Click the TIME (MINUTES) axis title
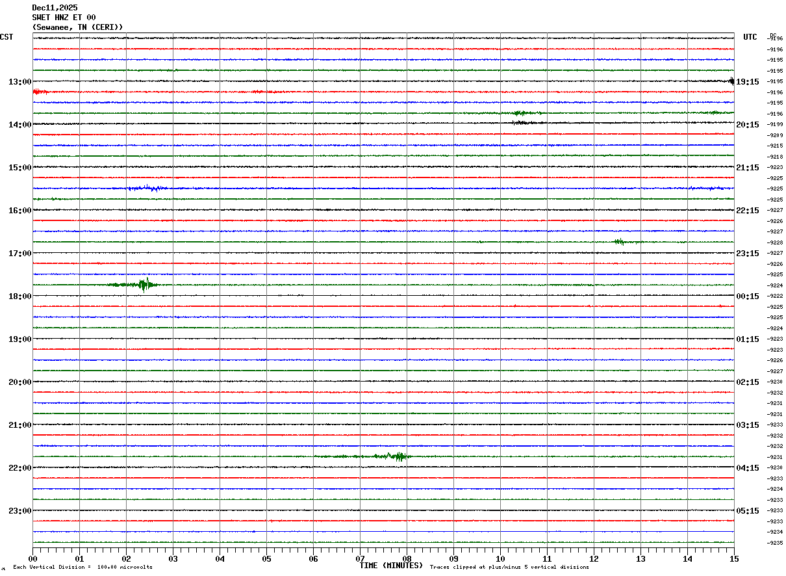Screen dimensions: 786x576 (391, 566)
